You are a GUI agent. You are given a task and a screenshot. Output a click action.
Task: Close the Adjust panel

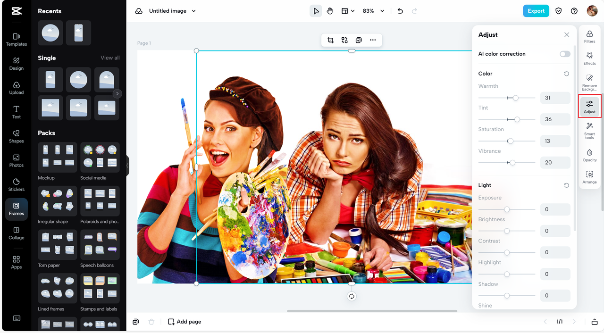[x=567, y=35]
